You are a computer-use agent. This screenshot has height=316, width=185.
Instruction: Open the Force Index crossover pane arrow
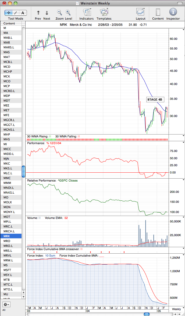click(x=183, y=249)
